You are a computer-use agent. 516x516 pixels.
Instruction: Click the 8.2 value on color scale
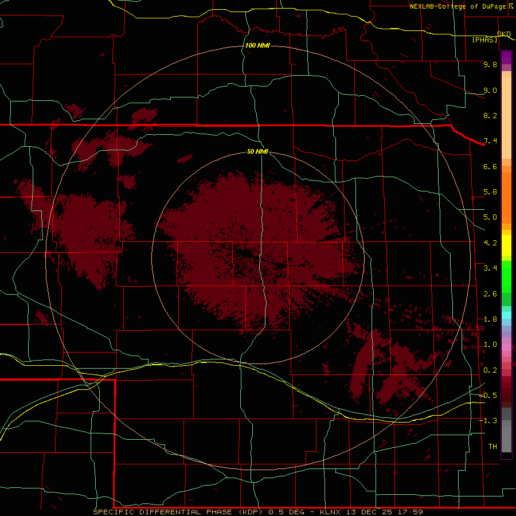pyautogui.click(x=490, y=115)
